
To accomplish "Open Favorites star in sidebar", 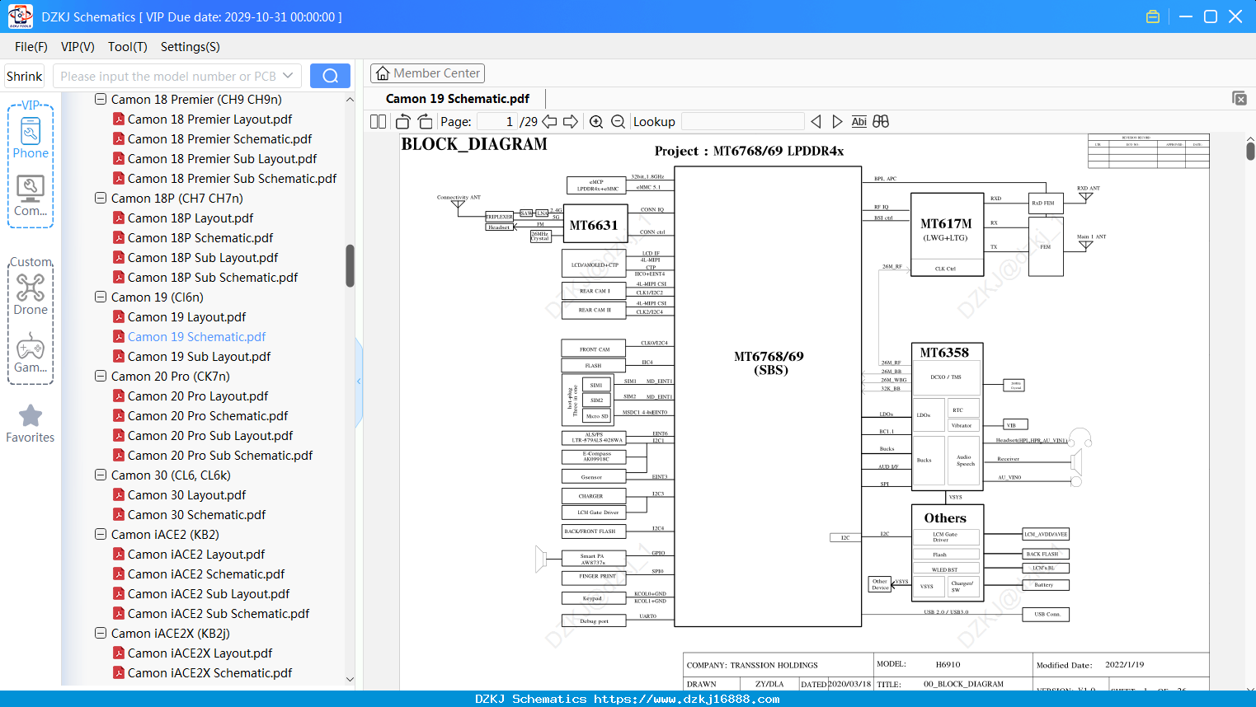I will coord(31,424).
